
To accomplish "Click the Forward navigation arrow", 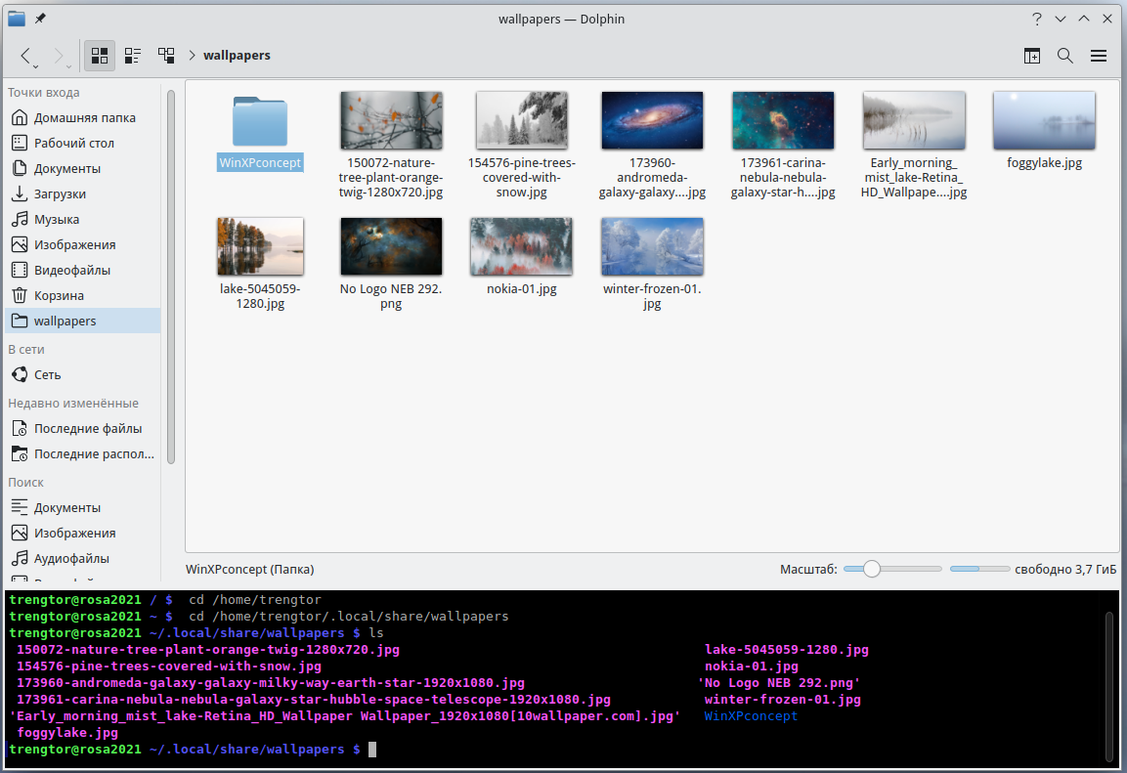I will click(60, 56).
